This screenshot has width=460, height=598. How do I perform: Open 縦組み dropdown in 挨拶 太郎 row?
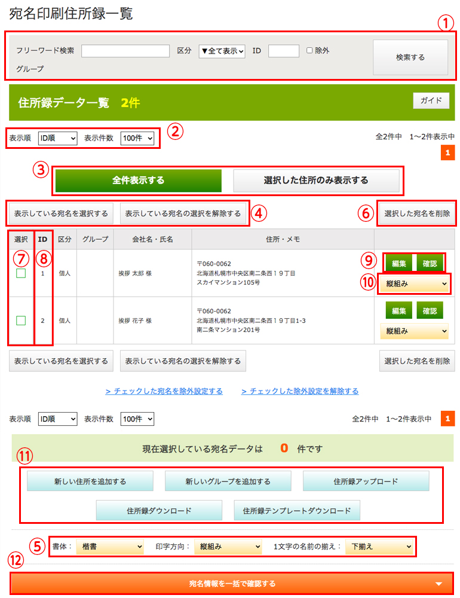pos(415,283)
